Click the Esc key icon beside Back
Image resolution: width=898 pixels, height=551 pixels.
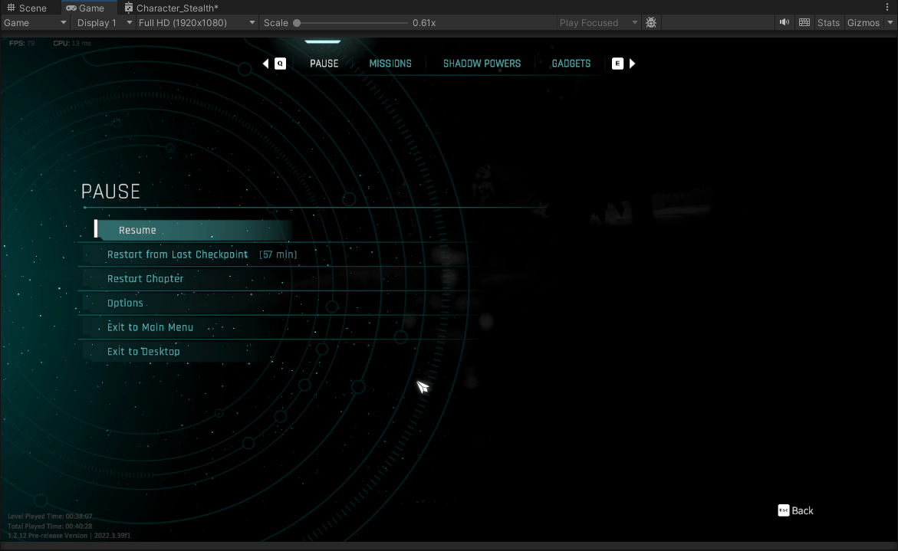(784, 510)
